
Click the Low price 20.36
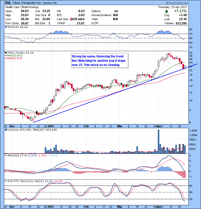point(25,19)
